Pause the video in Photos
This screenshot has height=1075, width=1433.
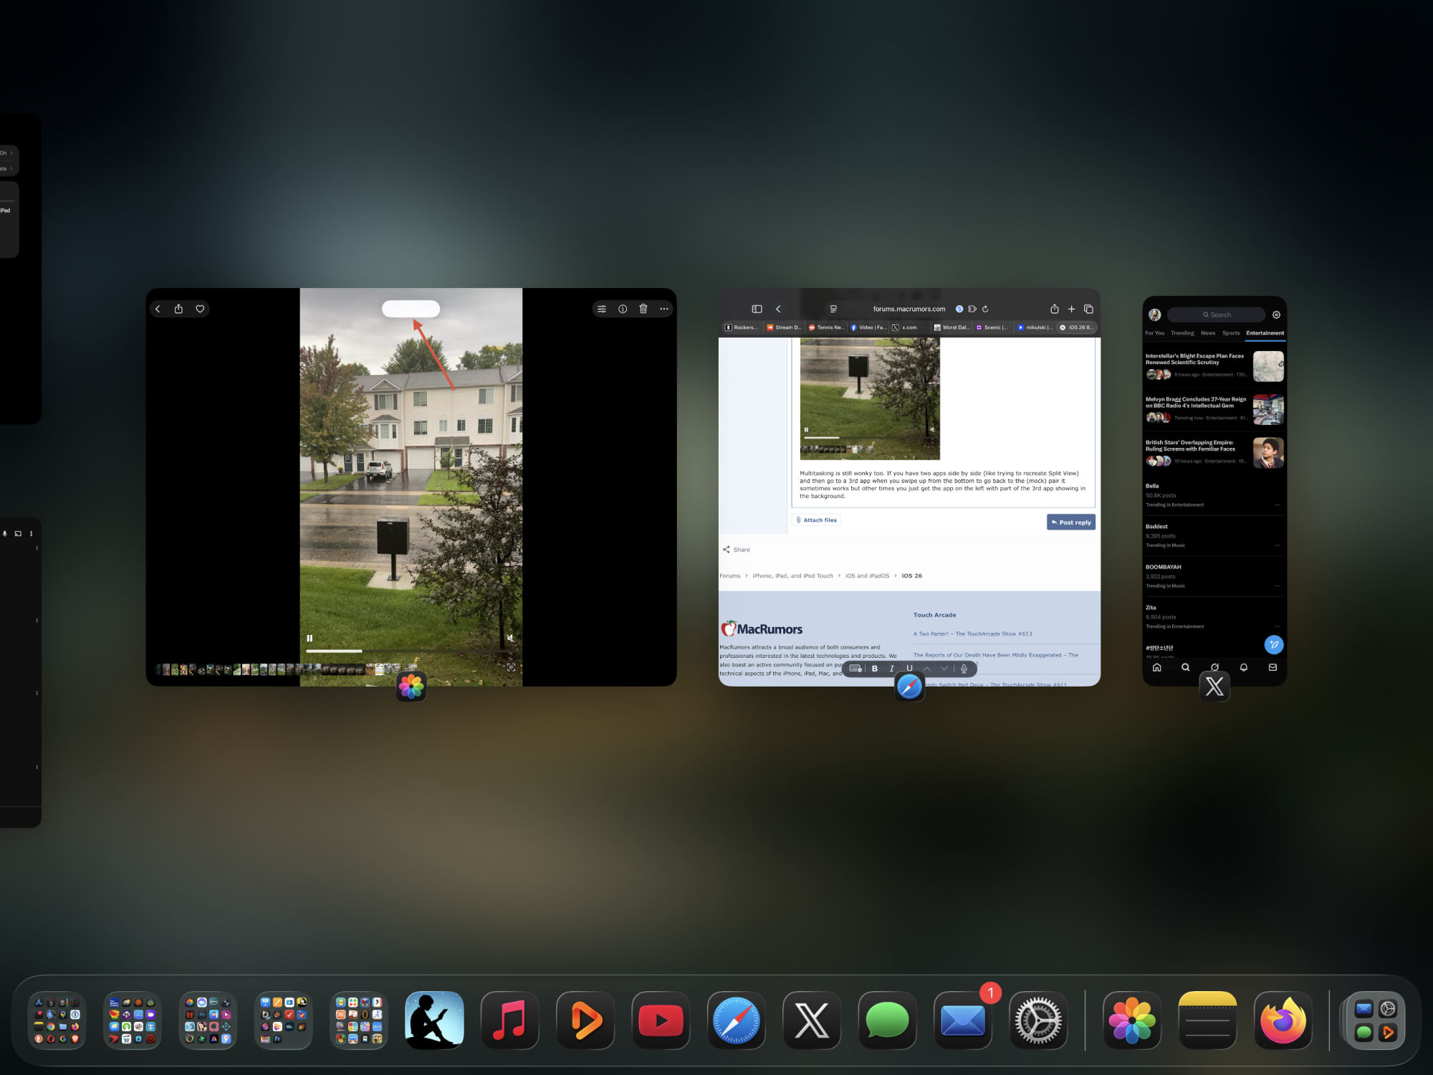[310, 638]
